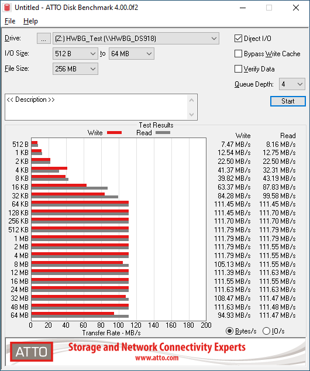Open the File Size 256 MB dropdown
Image resolution: width=310 pixels, height=371 pixels.
(x=75, y=69)
